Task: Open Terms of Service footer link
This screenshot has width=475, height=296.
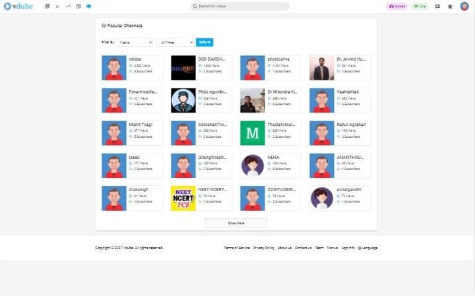Action: [x=237, y=248]
